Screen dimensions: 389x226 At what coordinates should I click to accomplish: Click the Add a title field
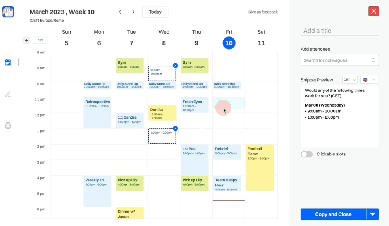pyautogui.click(x=339, y=31)
